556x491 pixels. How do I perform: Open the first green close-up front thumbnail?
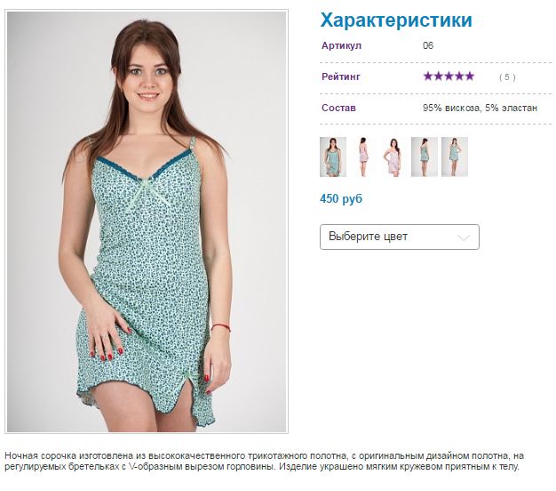coord(333,157)
